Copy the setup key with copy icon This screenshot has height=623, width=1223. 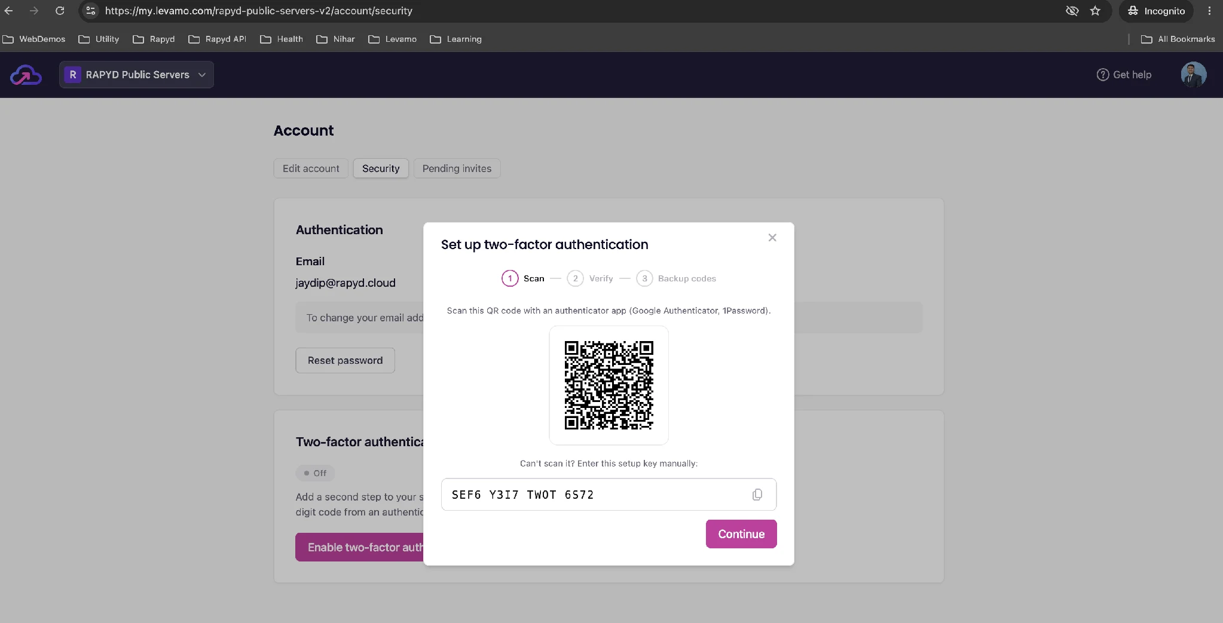pyautogui.click(x=757, y=495)
